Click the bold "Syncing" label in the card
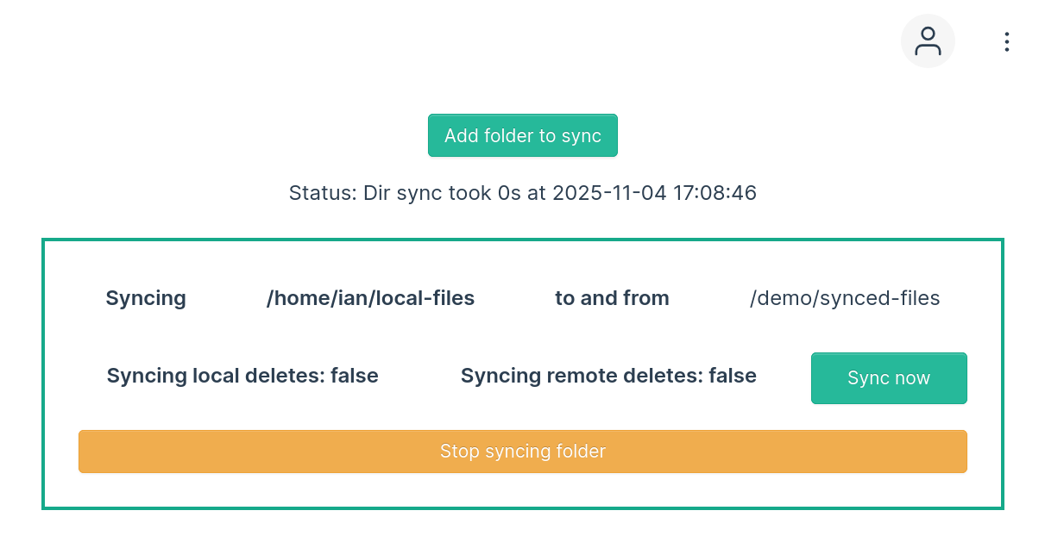The height and width of the screenshot is (548, 1045). [146, 298]
